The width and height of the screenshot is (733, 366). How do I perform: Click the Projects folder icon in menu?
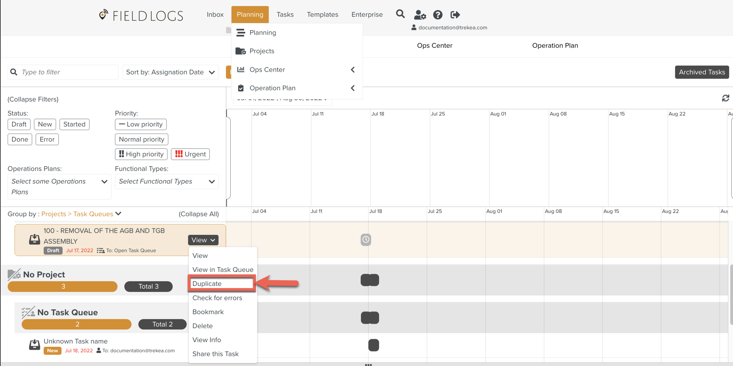pos(241,51)
